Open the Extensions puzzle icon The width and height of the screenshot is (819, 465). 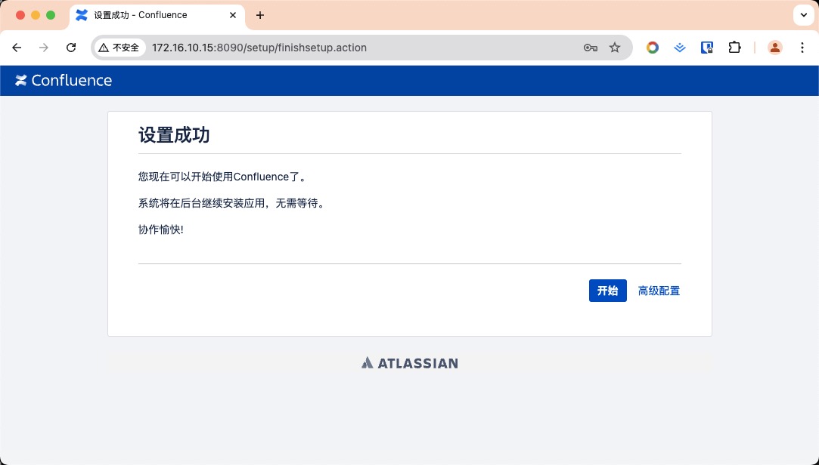click(734, 48)
